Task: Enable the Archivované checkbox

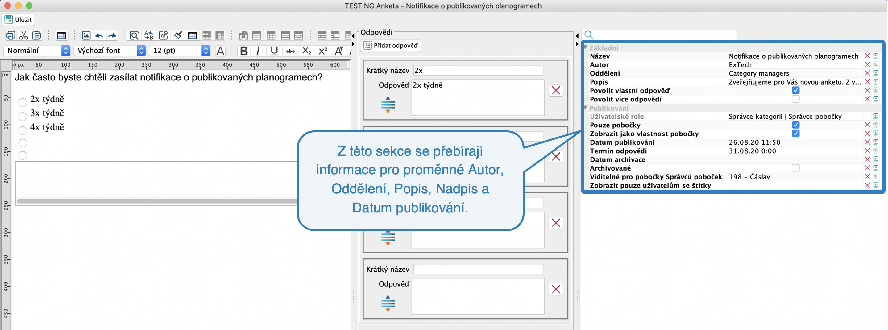Action: (796, 168)
